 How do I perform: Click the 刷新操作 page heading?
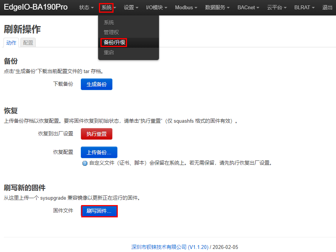point(22,29)
